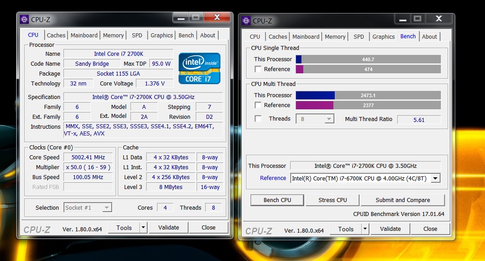
Task: Click Validate in right CPU-Z window
Action: click(x=391, y=229)
